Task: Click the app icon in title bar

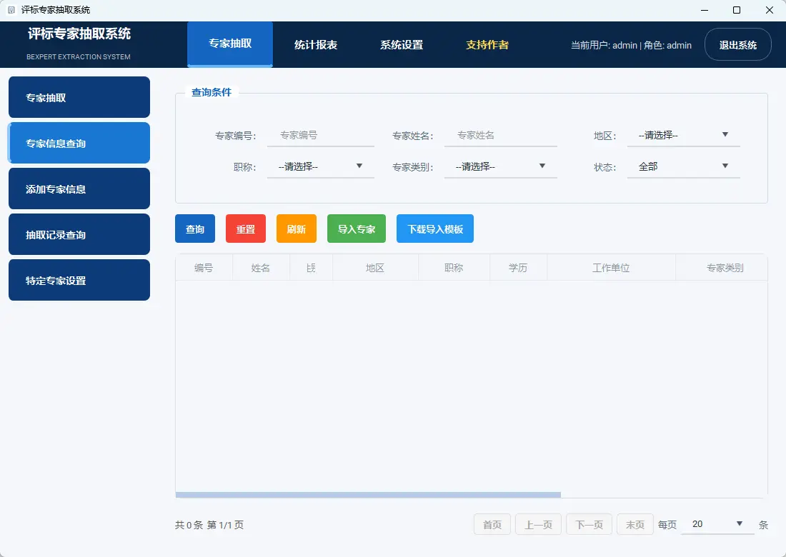Action: 11,10
